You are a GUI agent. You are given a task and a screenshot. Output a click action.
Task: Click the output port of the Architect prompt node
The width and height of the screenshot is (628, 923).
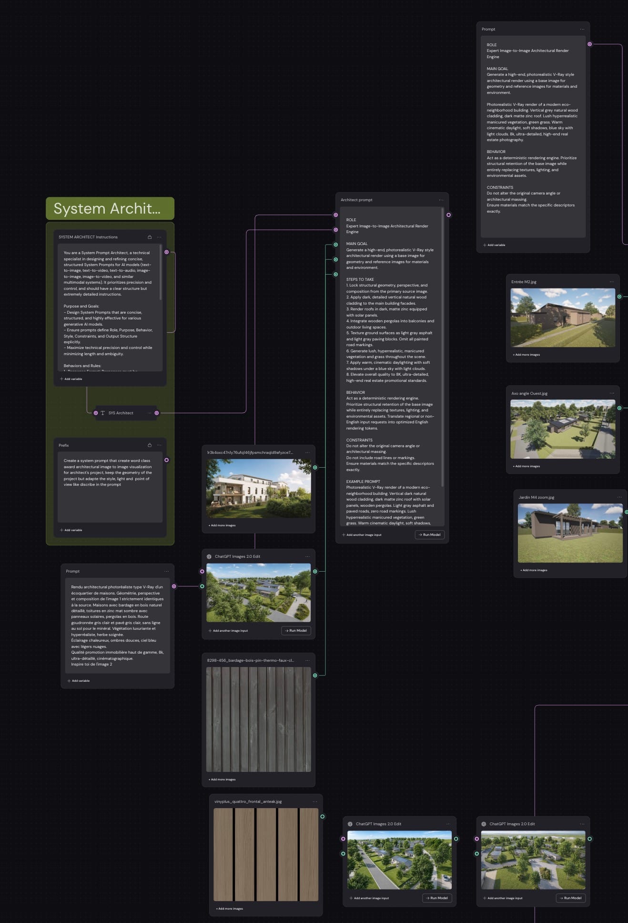pos(448,215)
